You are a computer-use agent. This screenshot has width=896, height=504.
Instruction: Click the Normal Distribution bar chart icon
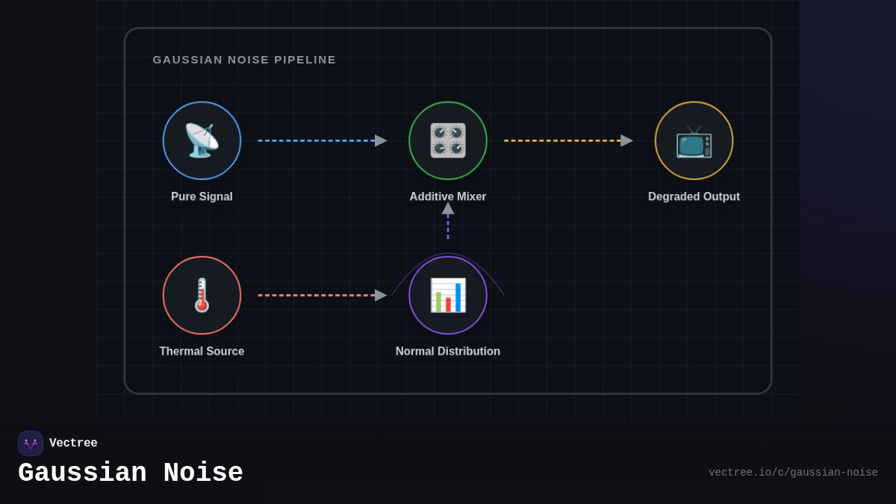pyautogui.click(x=448, y=295)
